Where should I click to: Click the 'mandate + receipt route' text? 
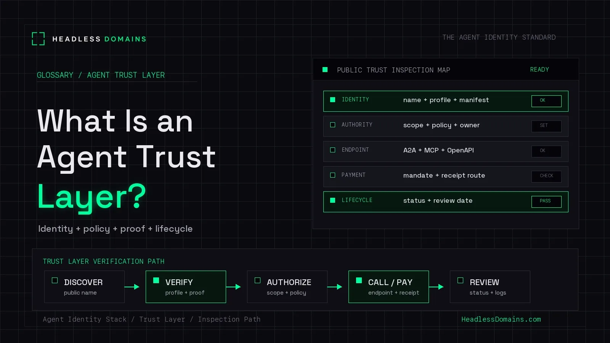444,175
